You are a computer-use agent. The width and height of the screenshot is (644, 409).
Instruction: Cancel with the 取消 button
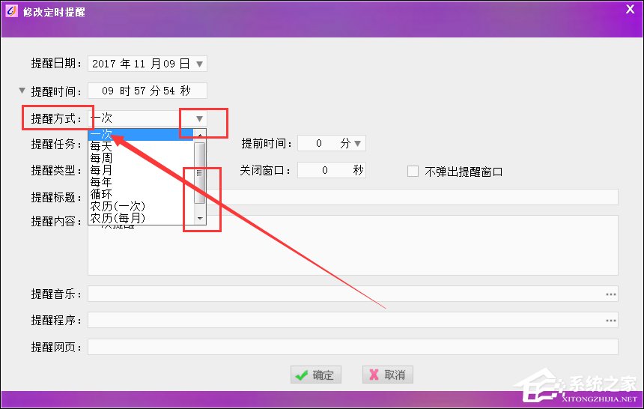(388, 375)
